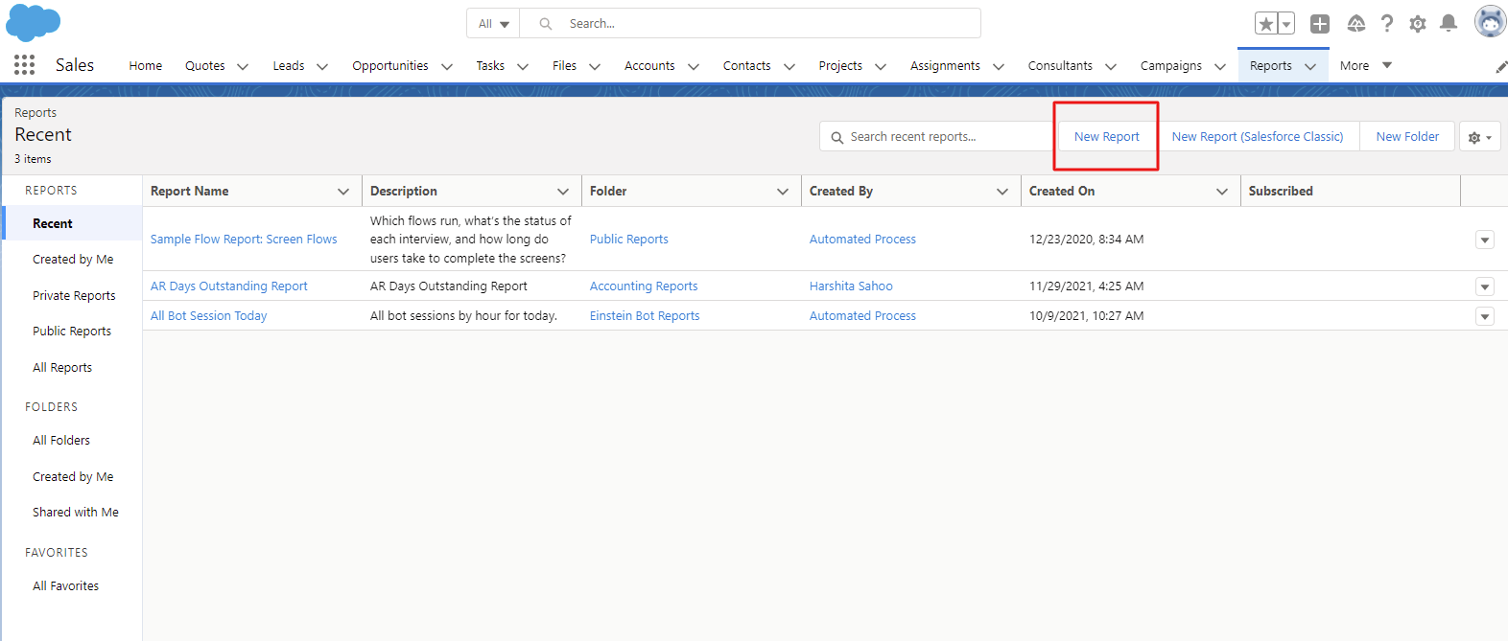Select Private Reports in sidebar
The height and width of the screenshot is (641, 1508).
[x=74, y=296]
